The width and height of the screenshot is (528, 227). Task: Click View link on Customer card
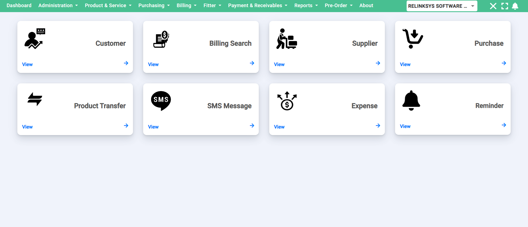pos(27,64)
